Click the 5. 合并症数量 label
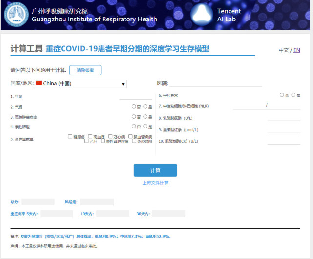Viewport: 313px width, 259px height. coord(22,139)
